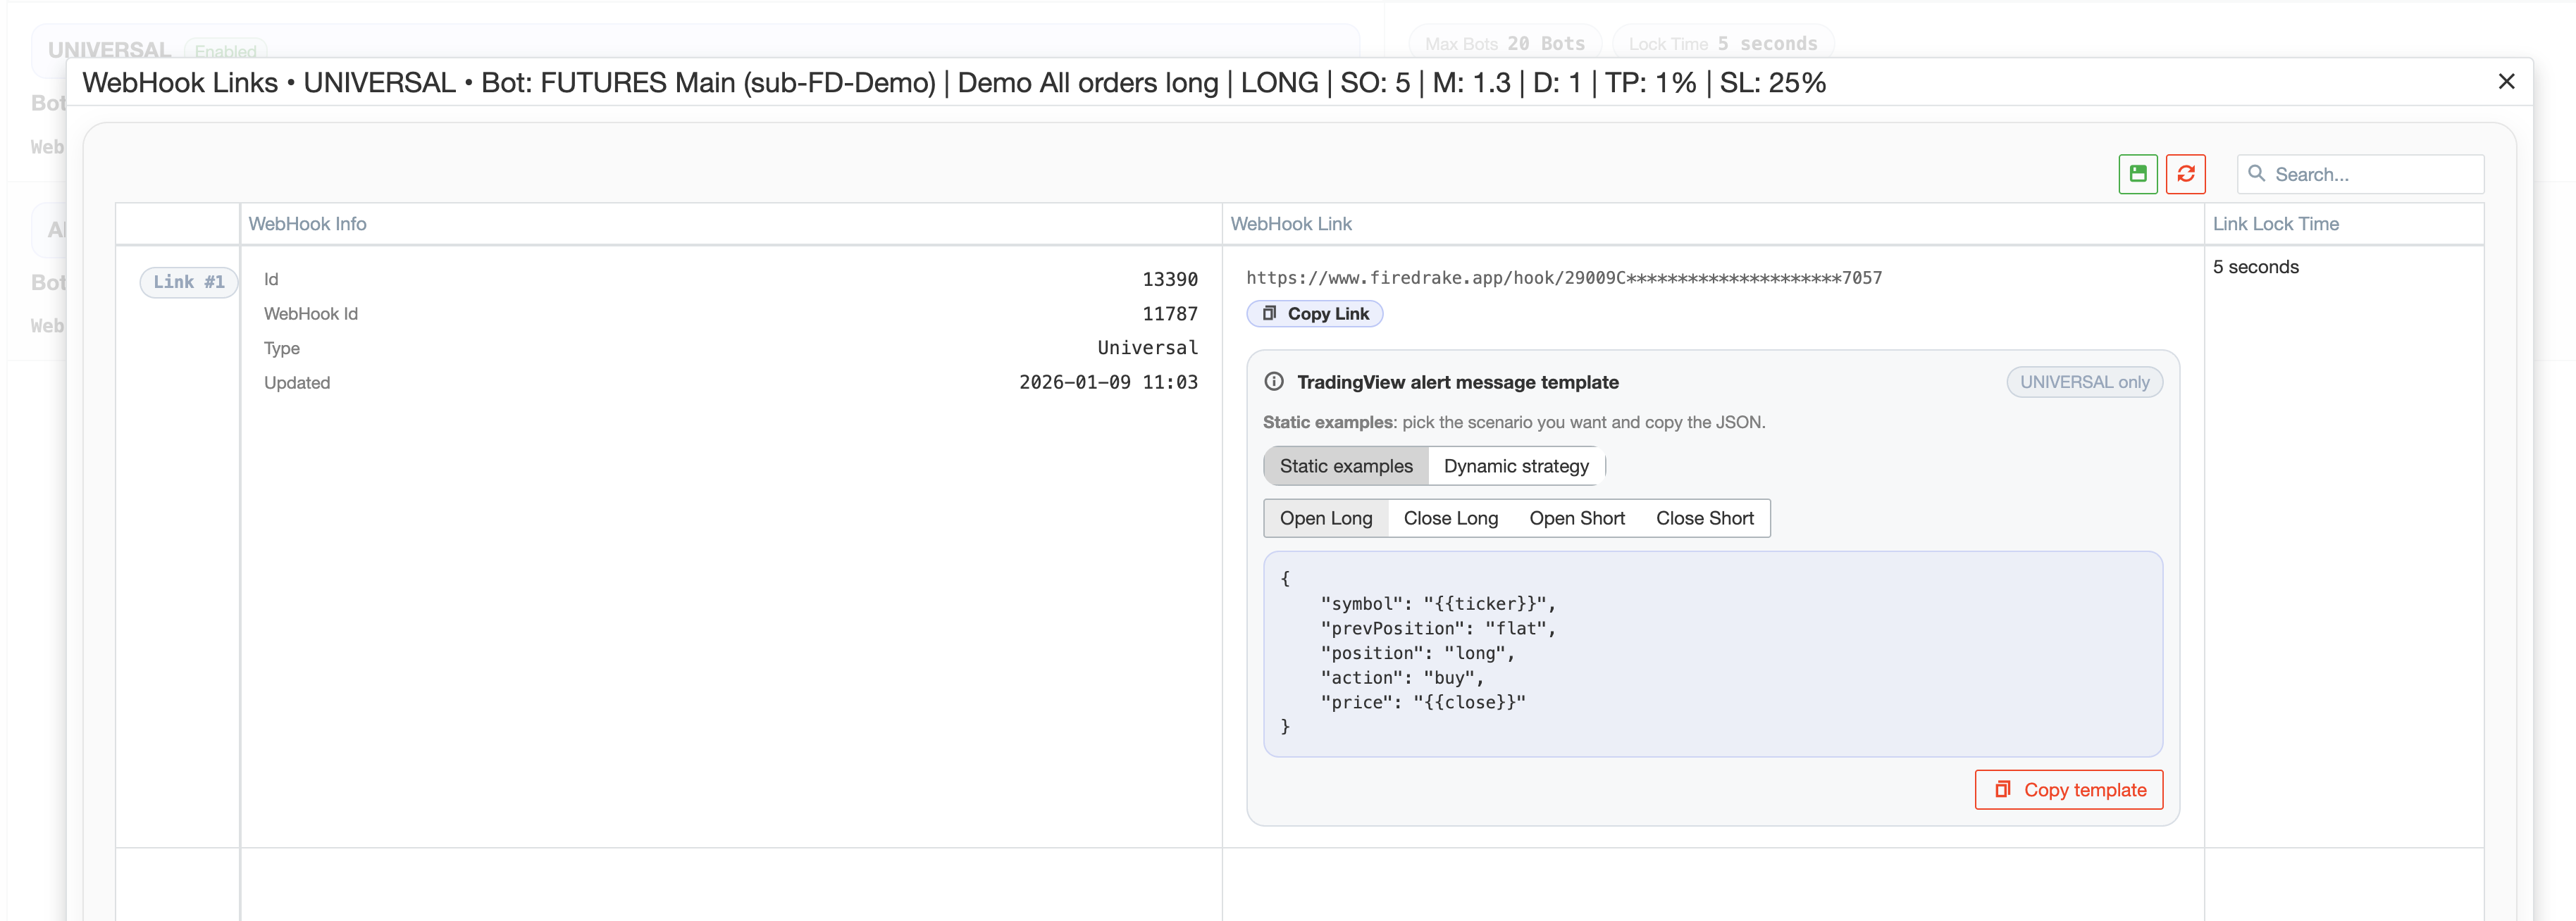The height and width of the screenshot is (921, 2576).
Task: Select the Static examples tab
Action: pos(1345,465)
